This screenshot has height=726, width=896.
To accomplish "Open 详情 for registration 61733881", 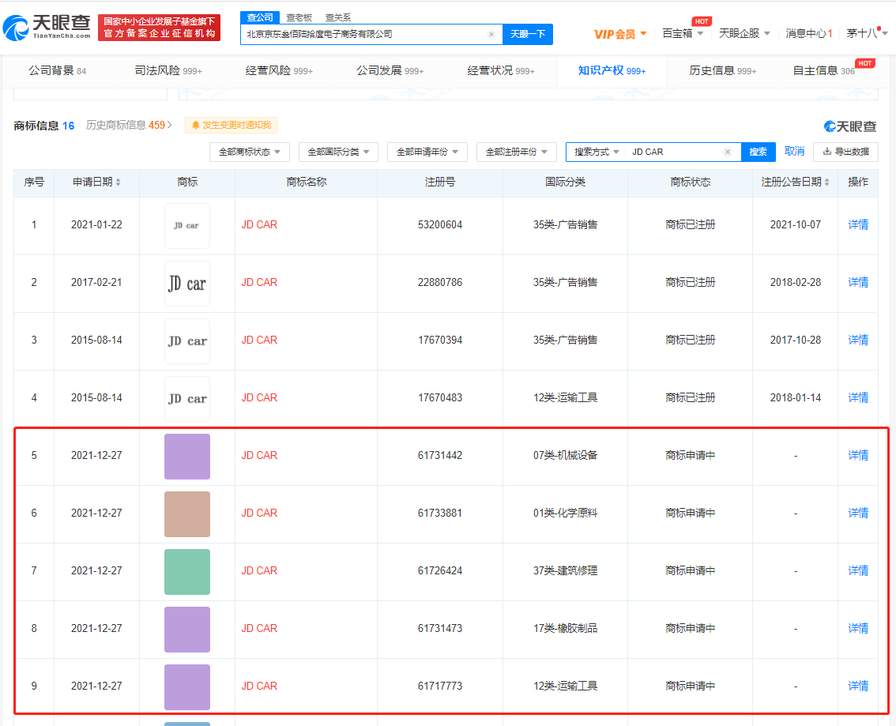I will pyautogui.click(x=858, y=513).
